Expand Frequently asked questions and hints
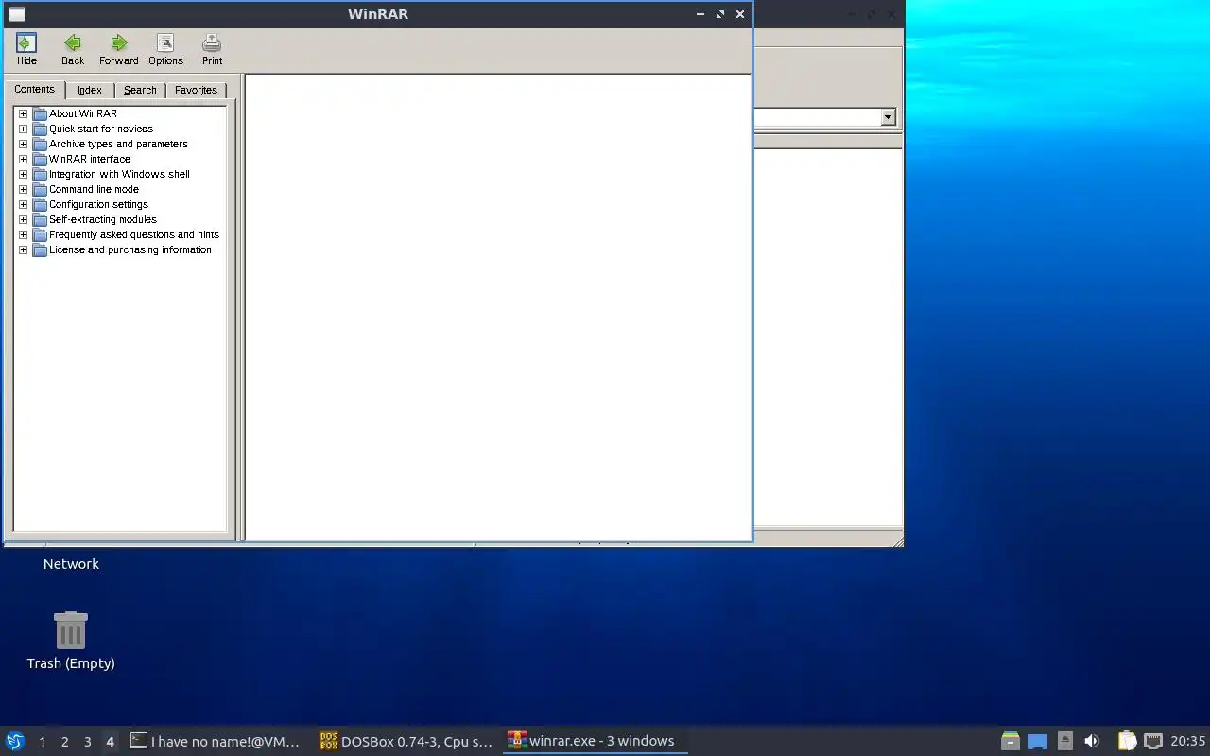The image size is (1210, 756). tap(24, 234)
